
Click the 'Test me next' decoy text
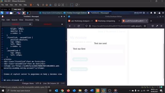point(100,43)
